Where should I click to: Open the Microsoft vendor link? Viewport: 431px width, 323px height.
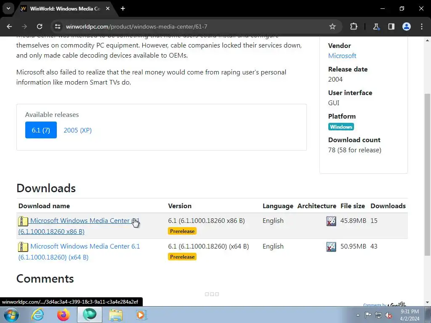342,56
